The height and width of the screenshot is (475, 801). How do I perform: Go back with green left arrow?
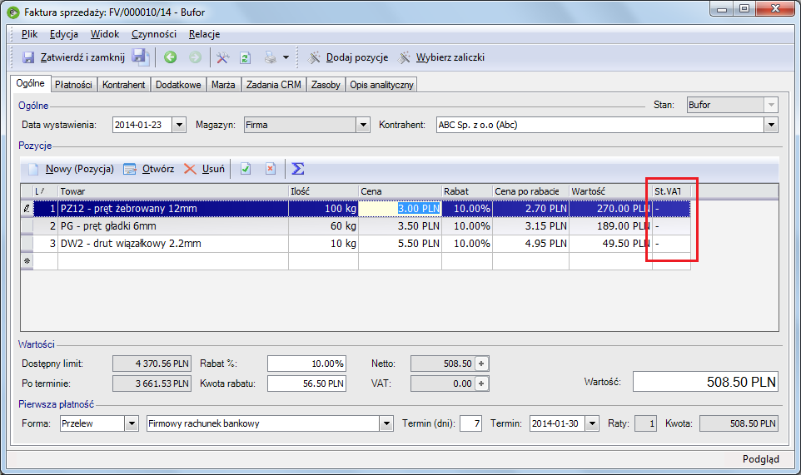pos(170,57)
